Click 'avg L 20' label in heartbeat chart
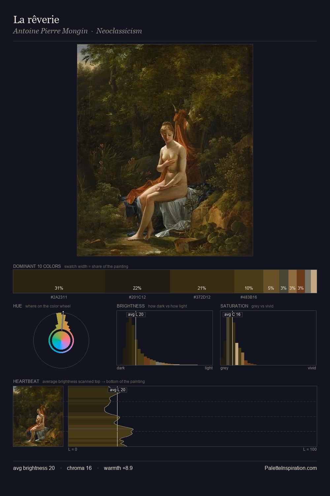The width and height of the screenshot is (330, 496). click(x=117, y=390)
